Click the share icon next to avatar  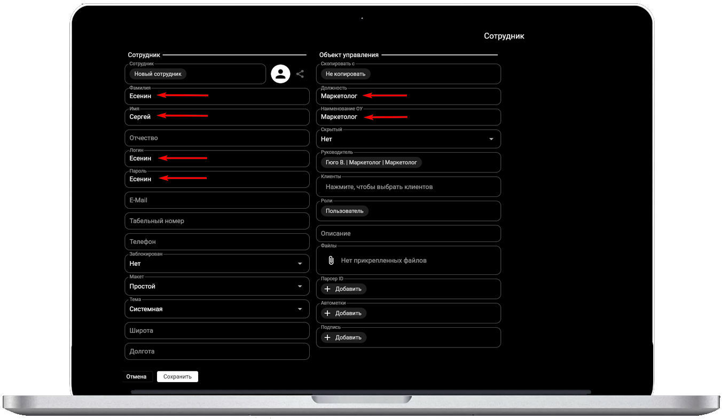pyautogui.click(x=300, y=74)
